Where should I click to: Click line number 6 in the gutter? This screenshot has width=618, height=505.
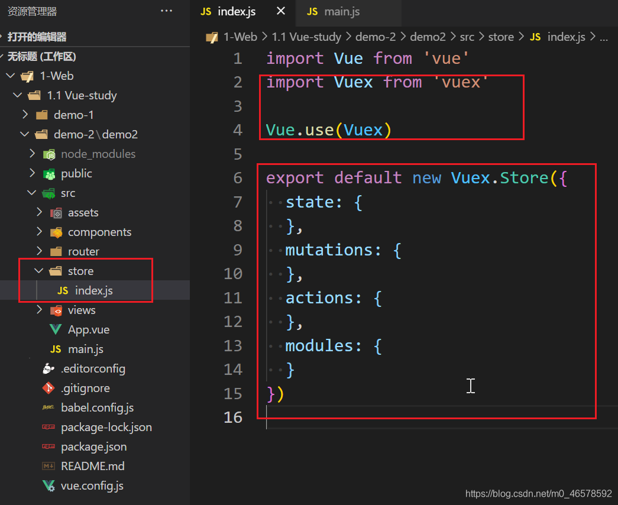238,178
